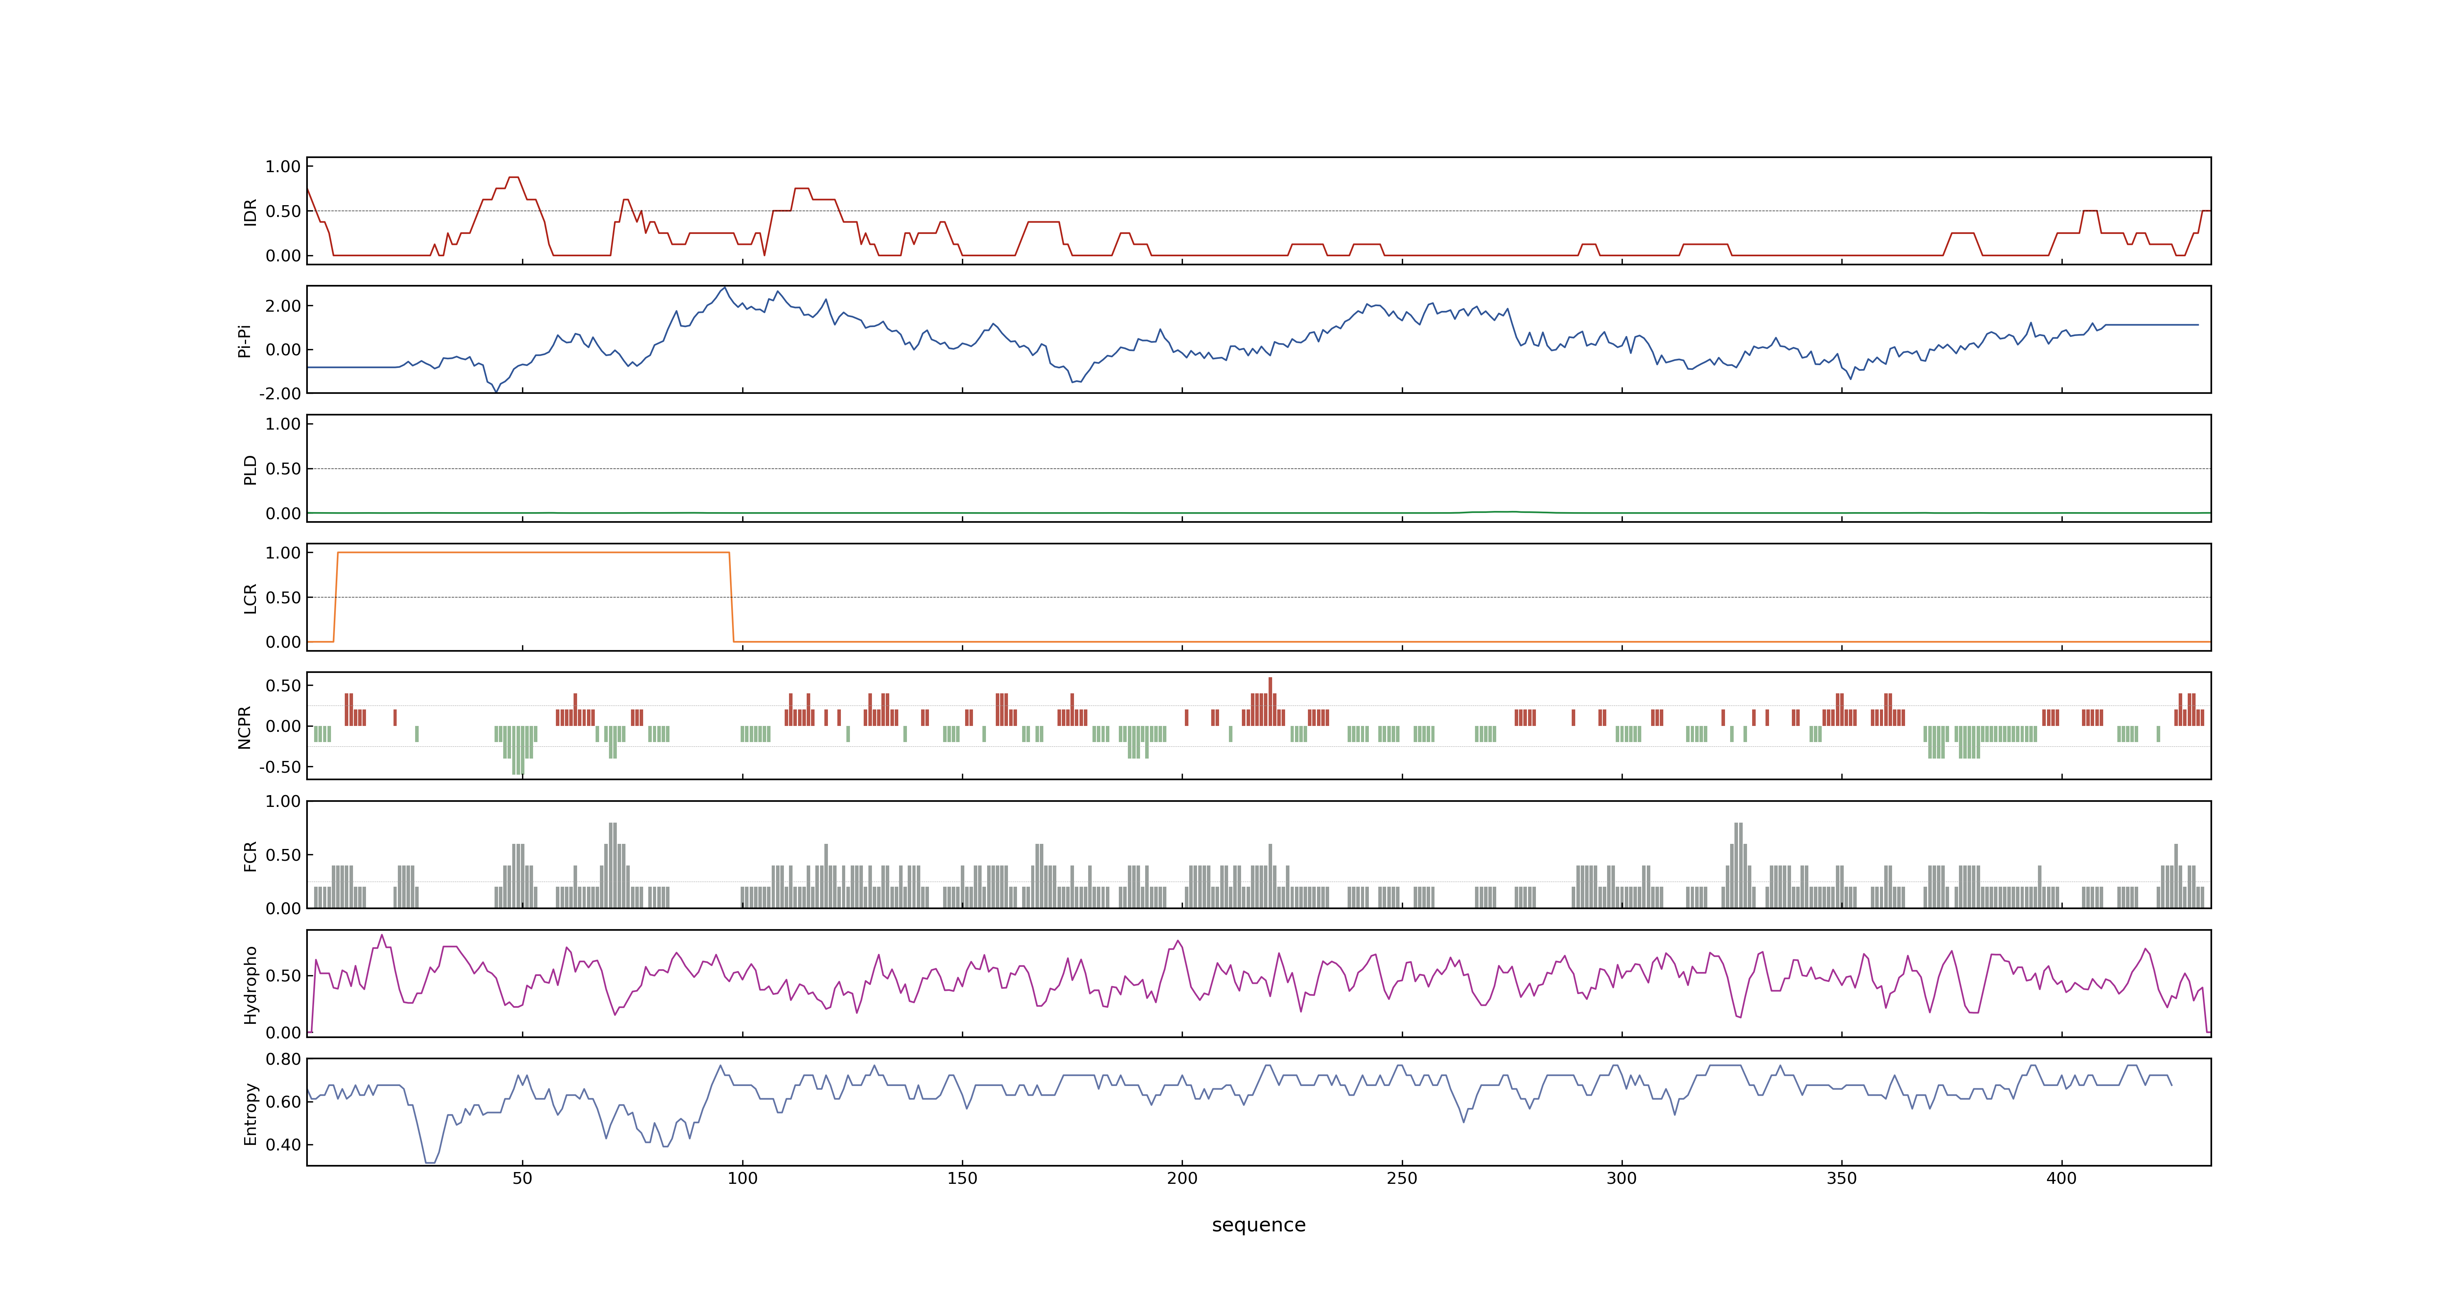Click the FCR axis label
This screenshot has height=1310, width=2457.
[250, 855]
